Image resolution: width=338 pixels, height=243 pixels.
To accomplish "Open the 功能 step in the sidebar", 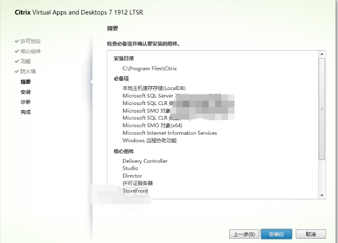I will click(26, 61).
